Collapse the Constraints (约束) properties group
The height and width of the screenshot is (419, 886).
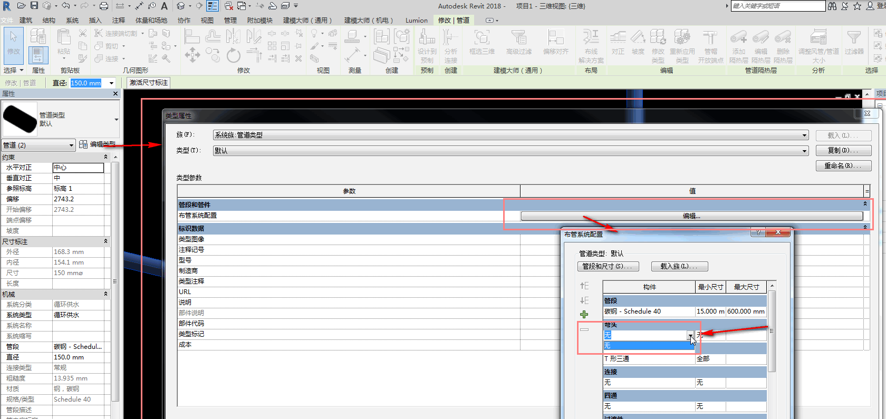[105, 157]
